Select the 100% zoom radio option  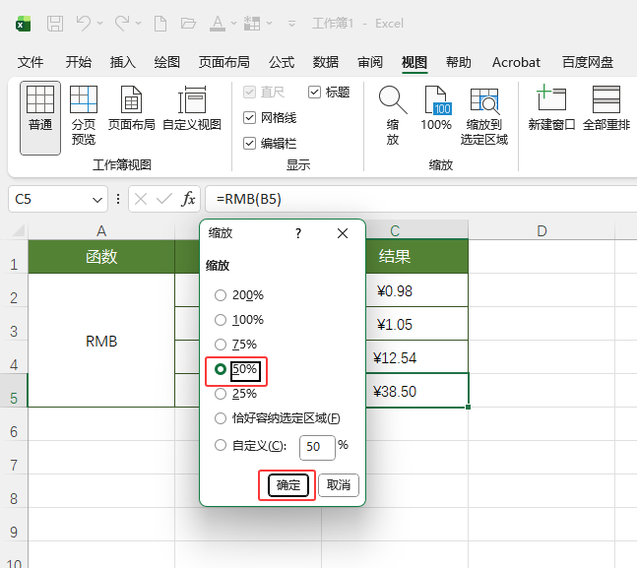tap(221, 320)
